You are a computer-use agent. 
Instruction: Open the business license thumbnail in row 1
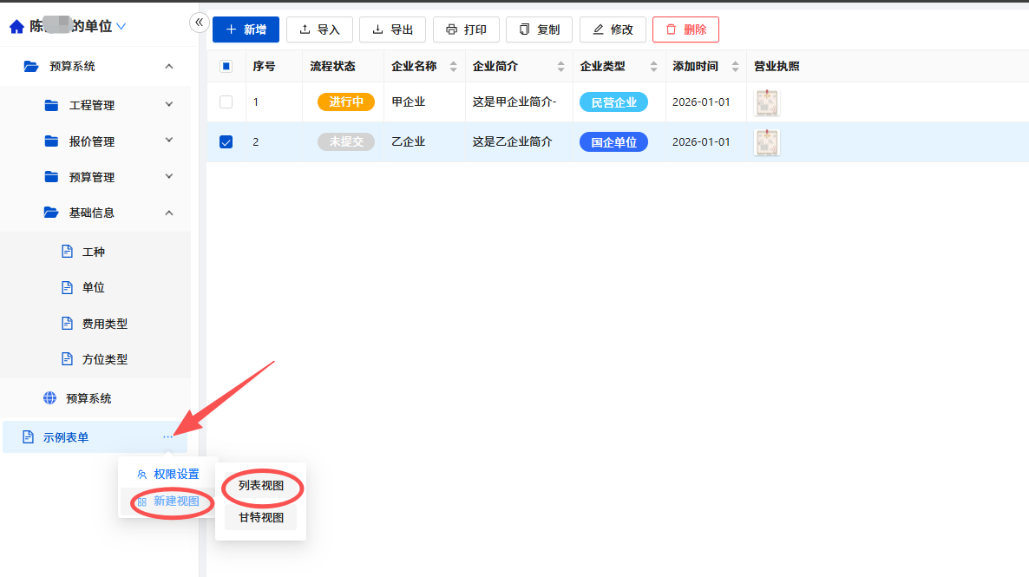(766, 102)
